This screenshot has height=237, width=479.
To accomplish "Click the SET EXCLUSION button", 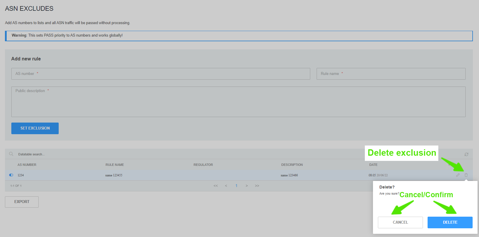I will pyautogui.click(x=35, y=128).
